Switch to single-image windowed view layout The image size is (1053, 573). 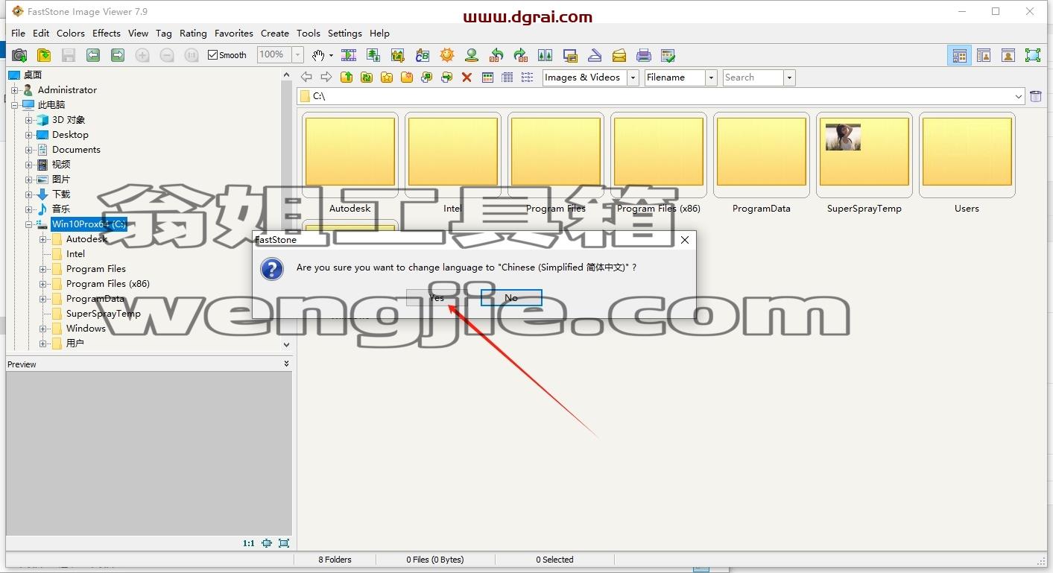(x=1008, y=55)
